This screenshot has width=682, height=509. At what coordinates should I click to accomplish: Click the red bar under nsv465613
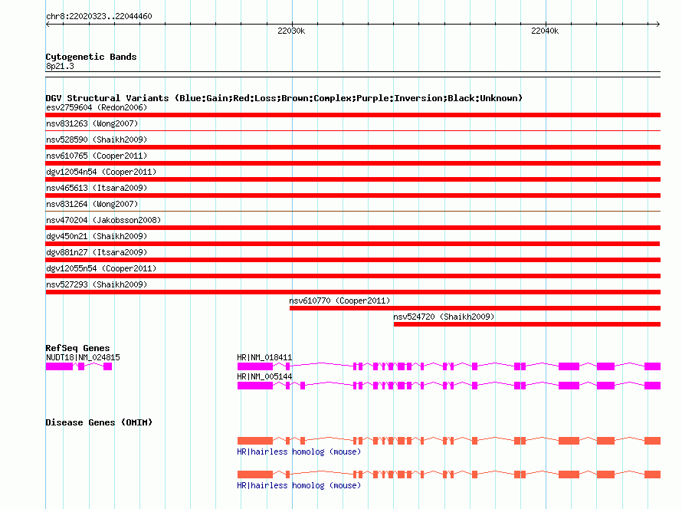click(352, 195)
